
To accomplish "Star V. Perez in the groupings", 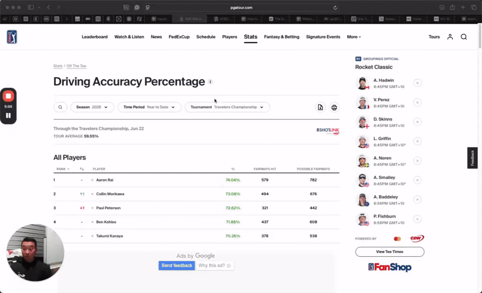I will pos(417,102).
